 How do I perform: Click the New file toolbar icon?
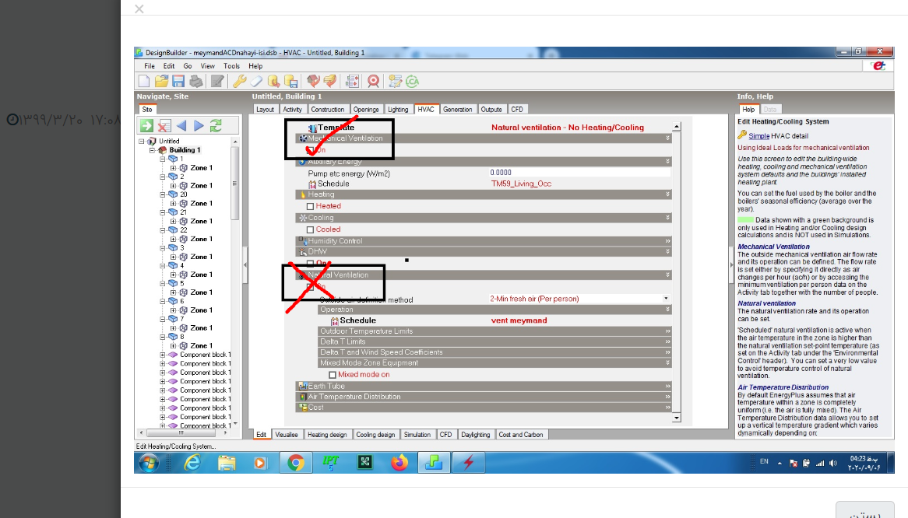tap(144, 82)
